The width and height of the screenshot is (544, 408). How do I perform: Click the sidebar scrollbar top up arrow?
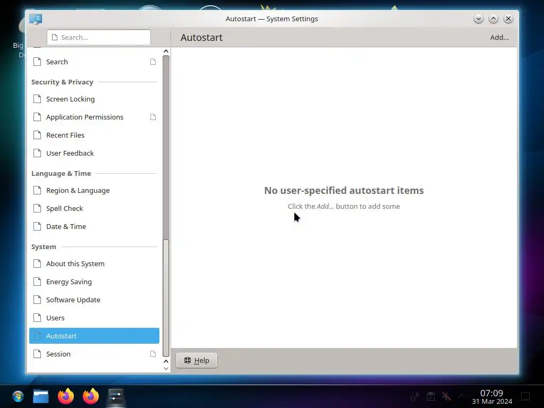[166, 51]
